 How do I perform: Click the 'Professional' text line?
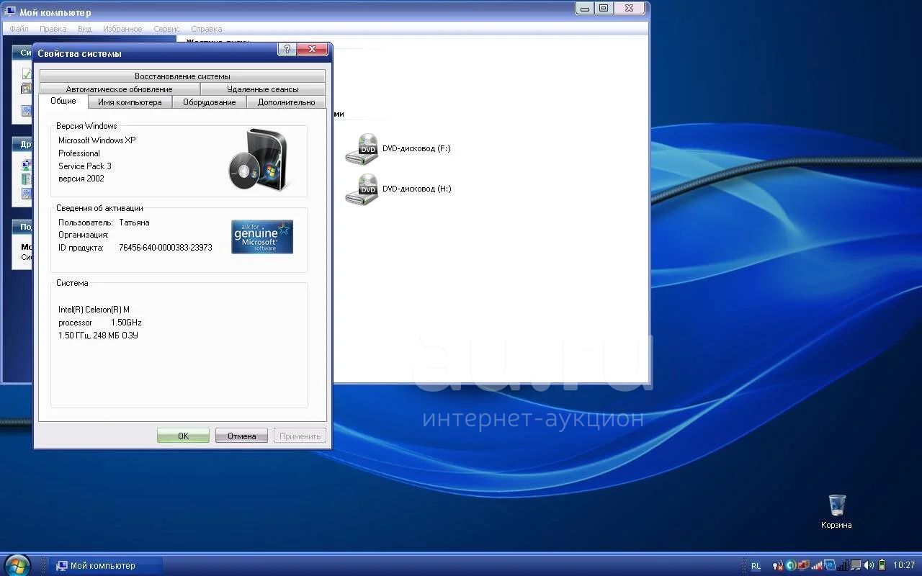[x=79, y=153]
